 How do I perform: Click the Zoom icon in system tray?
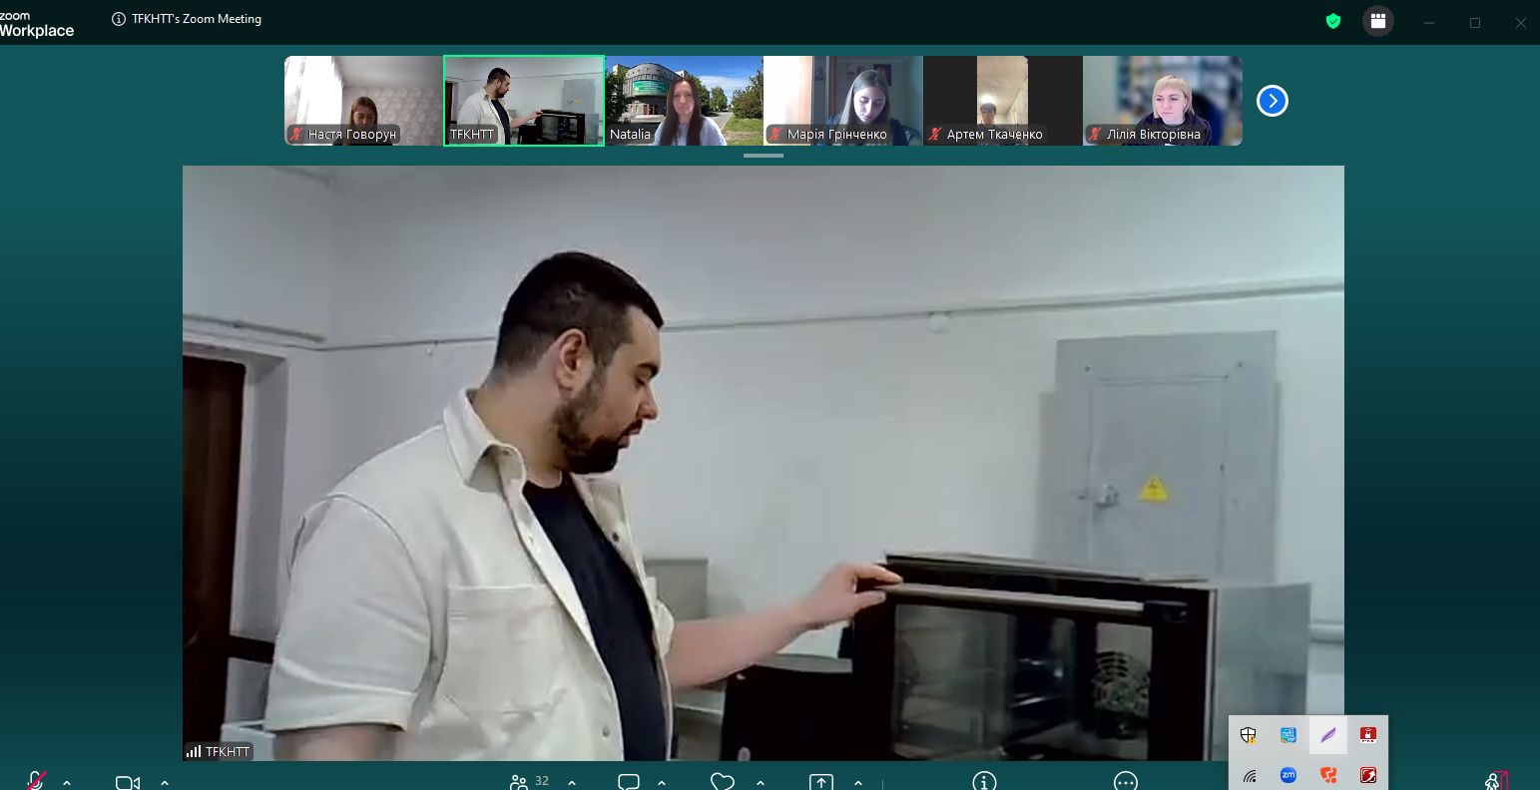tap(1288, 775)
